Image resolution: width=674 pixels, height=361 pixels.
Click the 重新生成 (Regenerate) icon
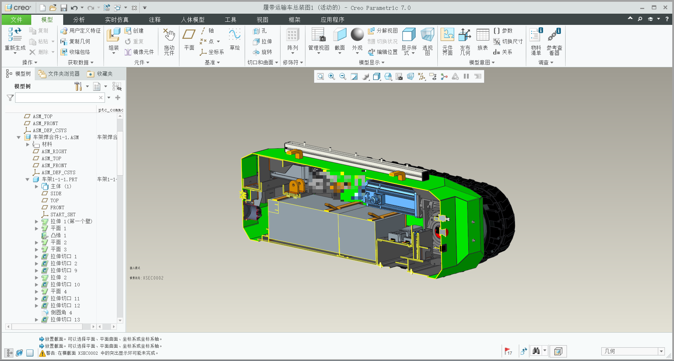tap(15, 35)
